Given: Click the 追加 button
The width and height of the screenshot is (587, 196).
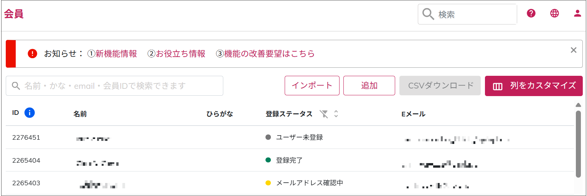Looking at the screenshot, I should pos(369,85).
